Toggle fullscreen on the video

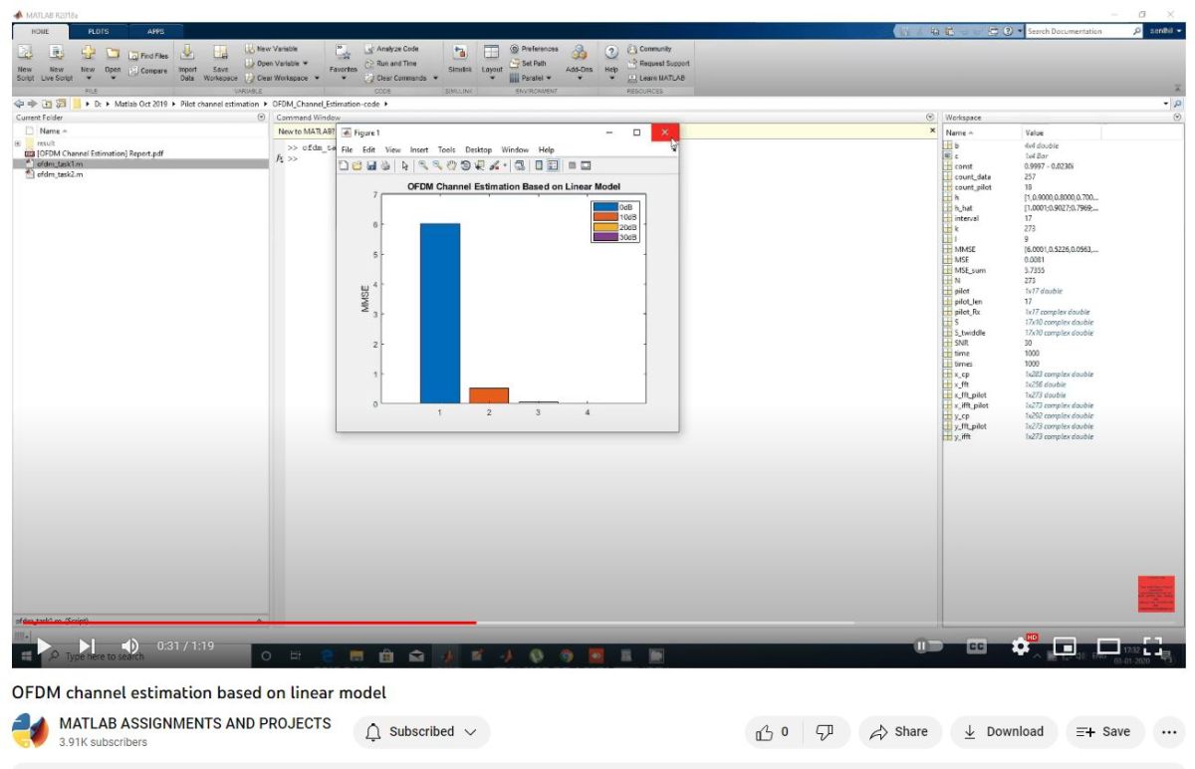(1153, 645)
